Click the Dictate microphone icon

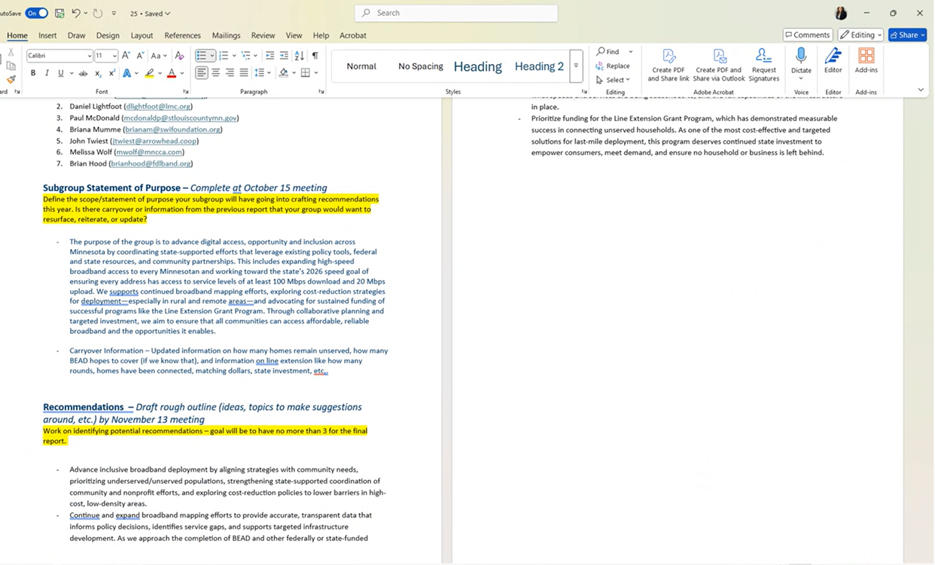pos(801,56)
